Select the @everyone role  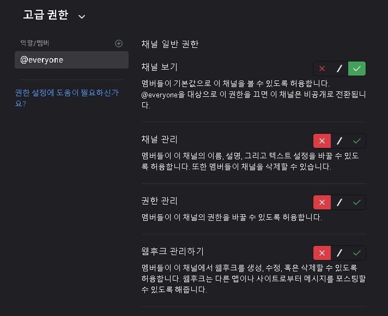pos(71,60)
